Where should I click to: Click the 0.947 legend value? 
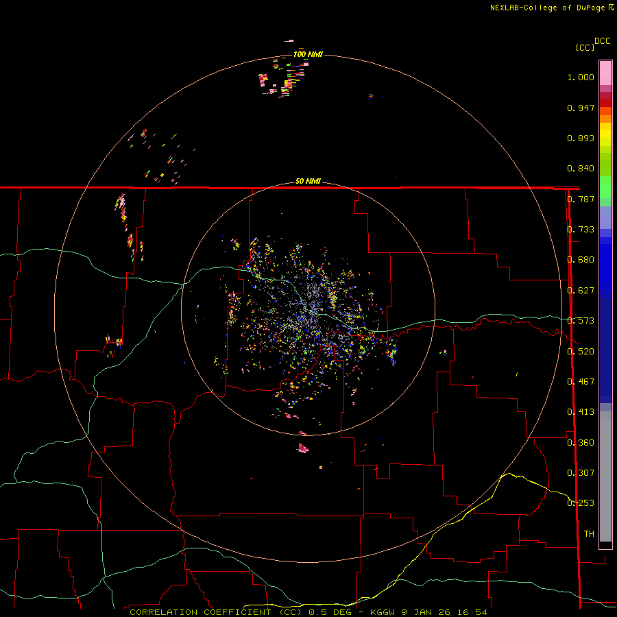[581, 108]
